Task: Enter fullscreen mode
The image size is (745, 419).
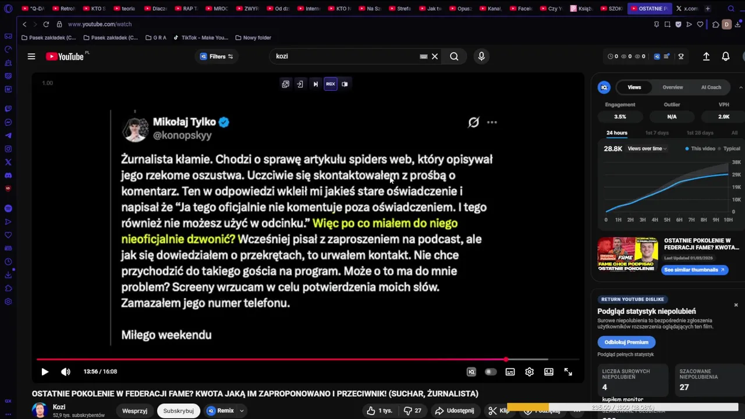Action: [568, 372]
